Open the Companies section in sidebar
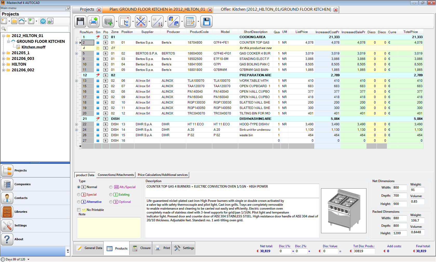Screen dimensions: 436x262 (x=35, y=184)
